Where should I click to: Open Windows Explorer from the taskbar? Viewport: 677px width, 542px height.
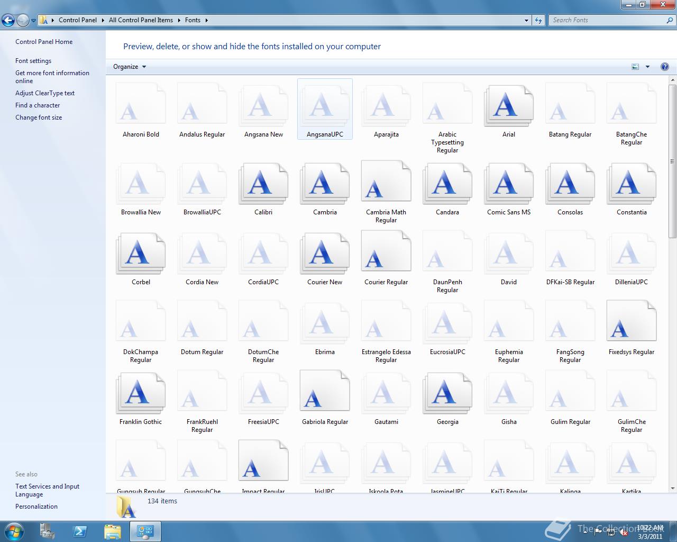click(x=112, y=531)
